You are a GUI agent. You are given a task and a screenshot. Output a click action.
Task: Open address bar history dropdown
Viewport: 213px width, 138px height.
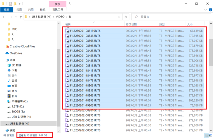(x=119, y=17)
